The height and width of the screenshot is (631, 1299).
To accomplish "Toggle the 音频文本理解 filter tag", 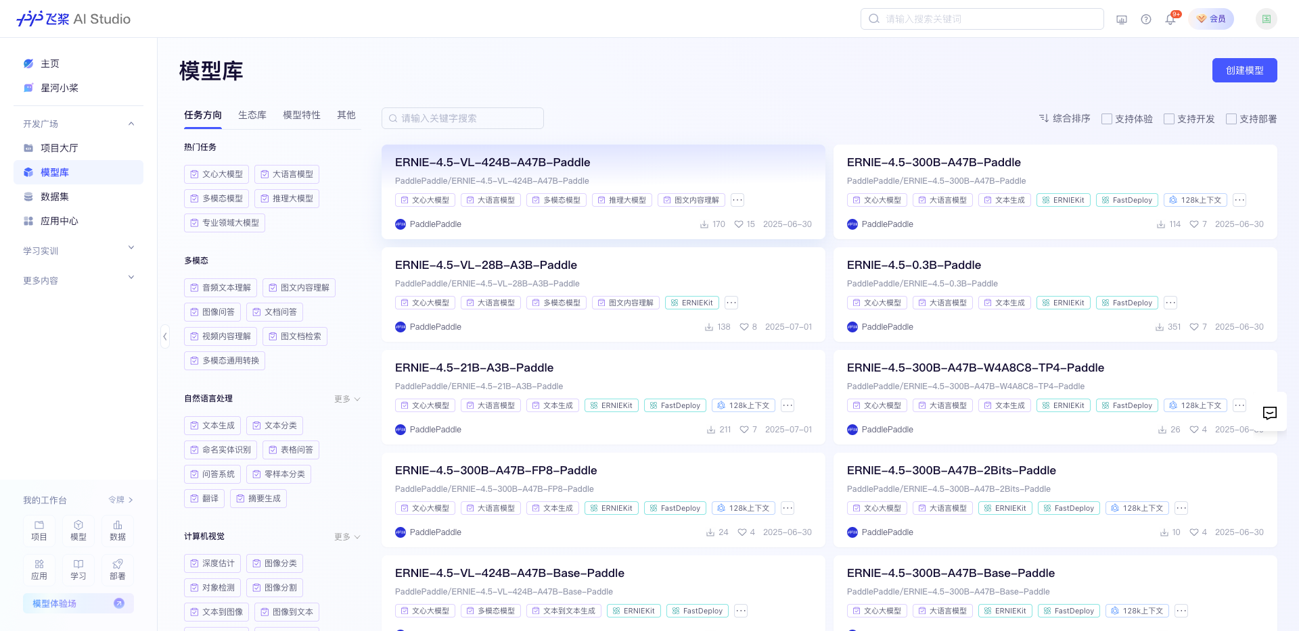I will (x=221, y=288).
